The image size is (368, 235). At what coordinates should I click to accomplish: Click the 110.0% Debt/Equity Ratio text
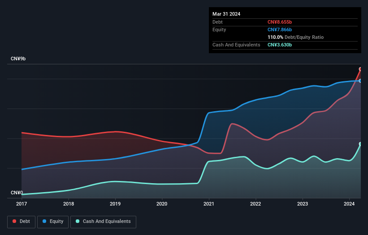tap(295, 37)
